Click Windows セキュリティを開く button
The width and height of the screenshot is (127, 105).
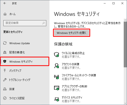[x=72, y=33]
